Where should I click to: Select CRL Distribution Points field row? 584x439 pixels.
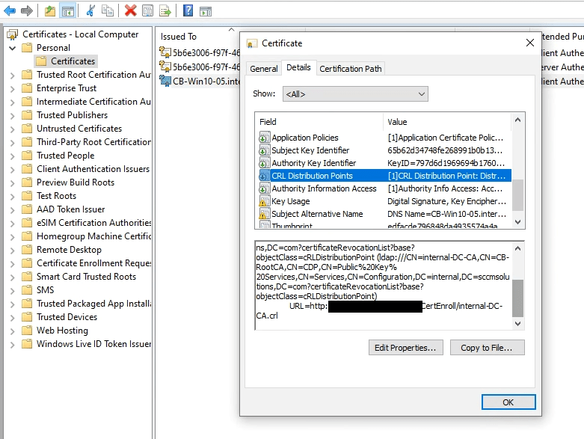click(385, 176)
